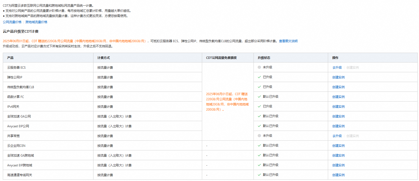Click 默认已升级 status text in 函数计算 FC row
The image size is (419, 181).
(x=271, y=97)
